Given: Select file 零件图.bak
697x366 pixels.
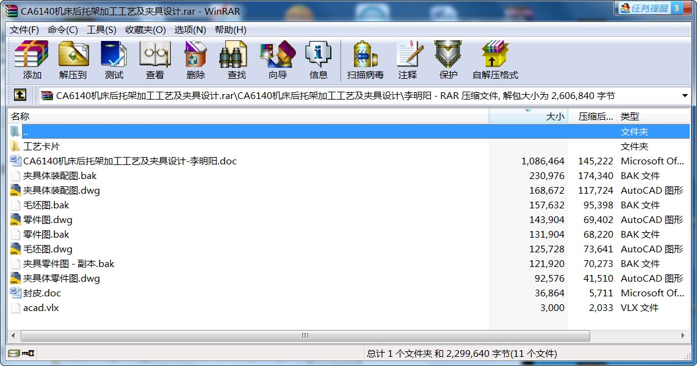Looking at the screenshot, I should [46, 234].
